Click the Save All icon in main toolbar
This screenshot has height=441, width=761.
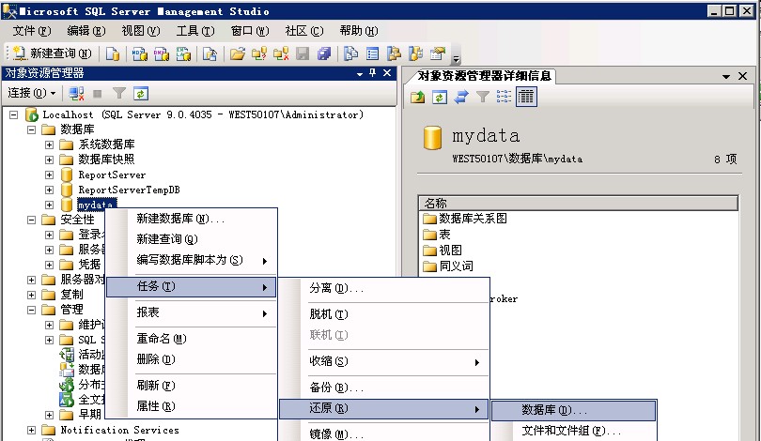pyautogui.click(x=324, y=53)
